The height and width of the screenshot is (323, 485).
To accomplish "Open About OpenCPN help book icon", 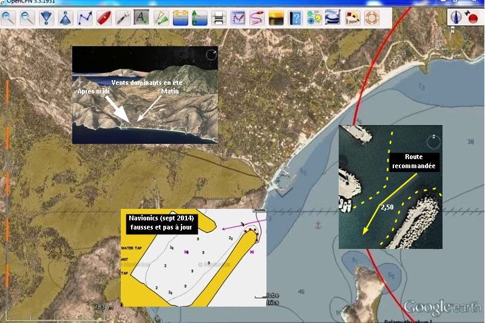I will pyautogui.click(x=295, y=18).
